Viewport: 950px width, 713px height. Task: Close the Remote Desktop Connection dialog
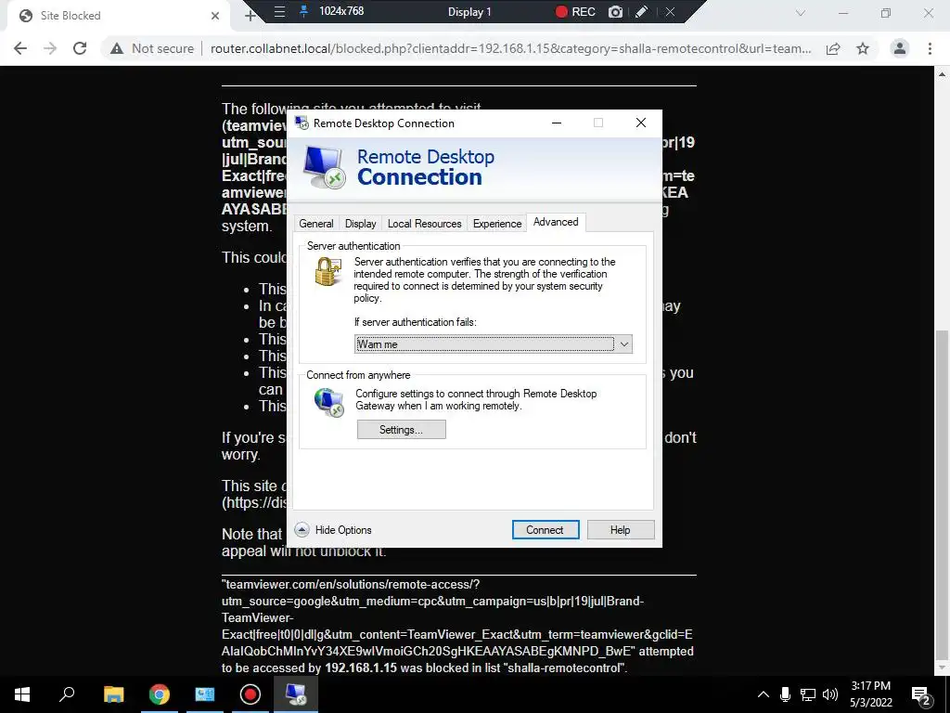coord(641,123)
